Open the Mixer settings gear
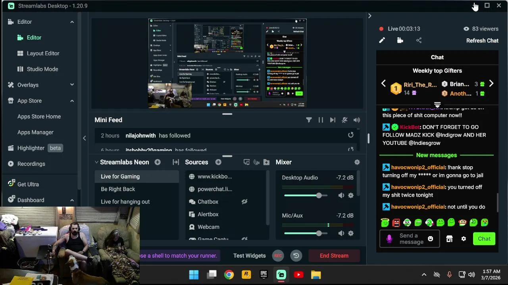 [x=357, y=162]
